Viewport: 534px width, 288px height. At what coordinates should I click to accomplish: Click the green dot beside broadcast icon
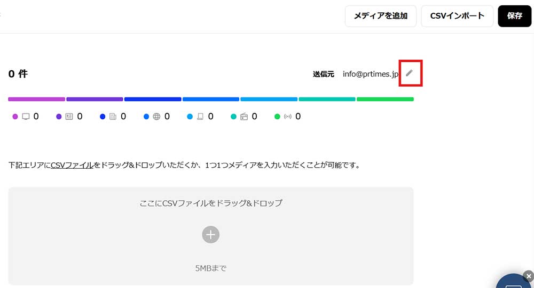(277, 117)
